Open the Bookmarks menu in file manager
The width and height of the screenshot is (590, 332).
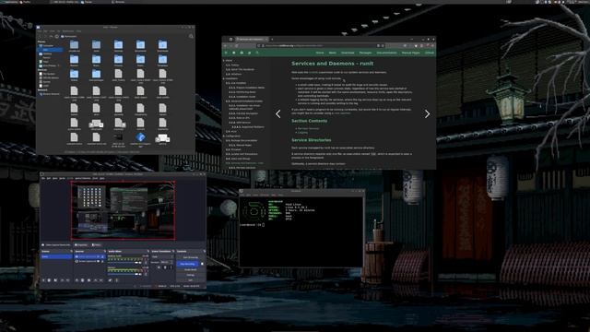point(67,31)
